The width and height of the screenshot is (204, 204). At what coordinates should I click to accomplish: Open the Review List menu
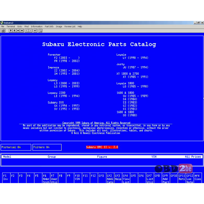click(70, 26)
